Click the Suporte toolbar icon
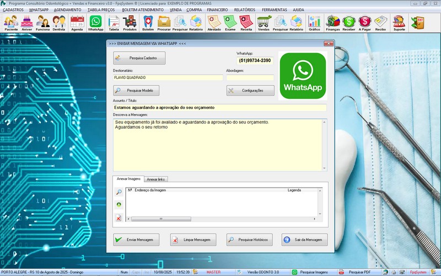The width and height of the screenshot is (441, 276). tap(399, 22)
